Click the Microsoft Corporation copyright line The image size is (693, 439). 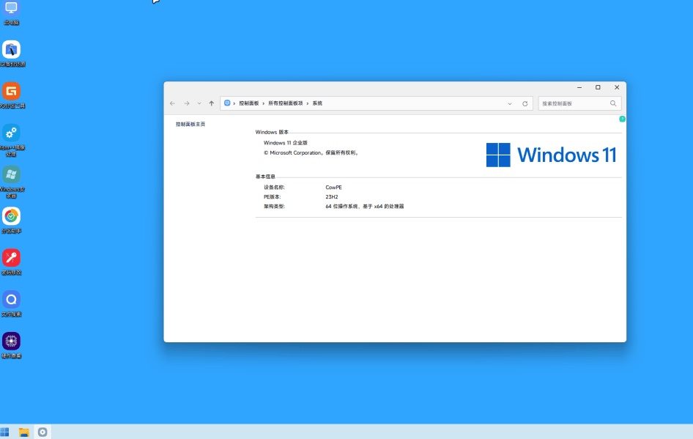311,153
